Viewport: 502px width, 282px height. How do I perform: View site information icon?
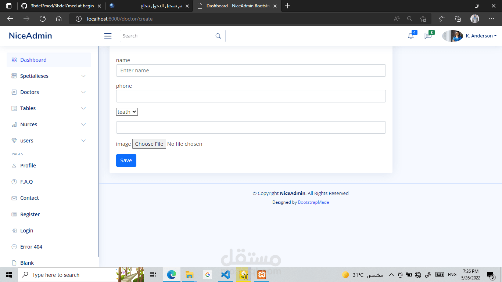pyautogui.click(x=78, y=19)
